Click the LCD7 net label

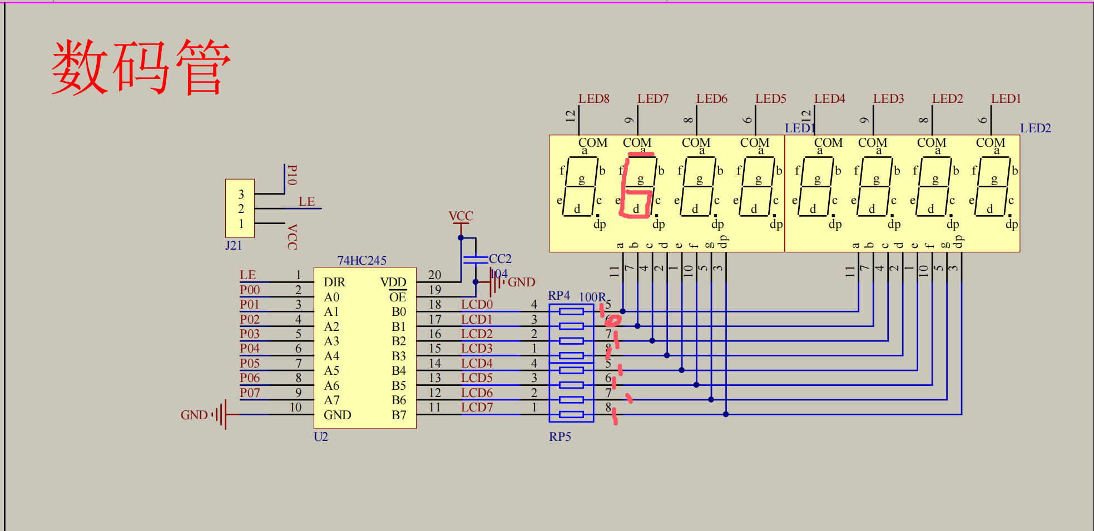coord(477,407)
